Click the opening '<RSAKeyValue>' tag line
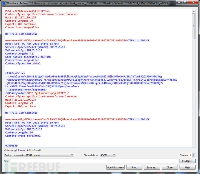 tap(15, 73)
